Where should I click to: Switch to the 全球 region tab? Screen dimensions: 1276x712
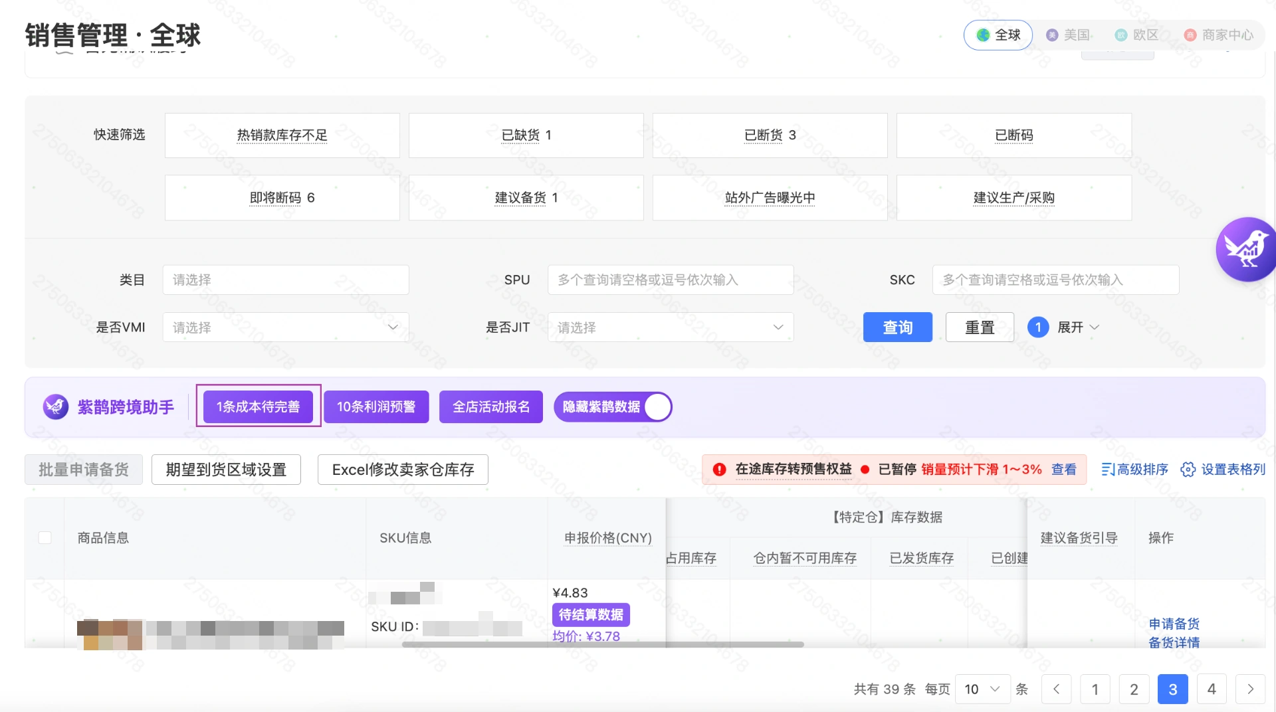(x=998, y=35)
